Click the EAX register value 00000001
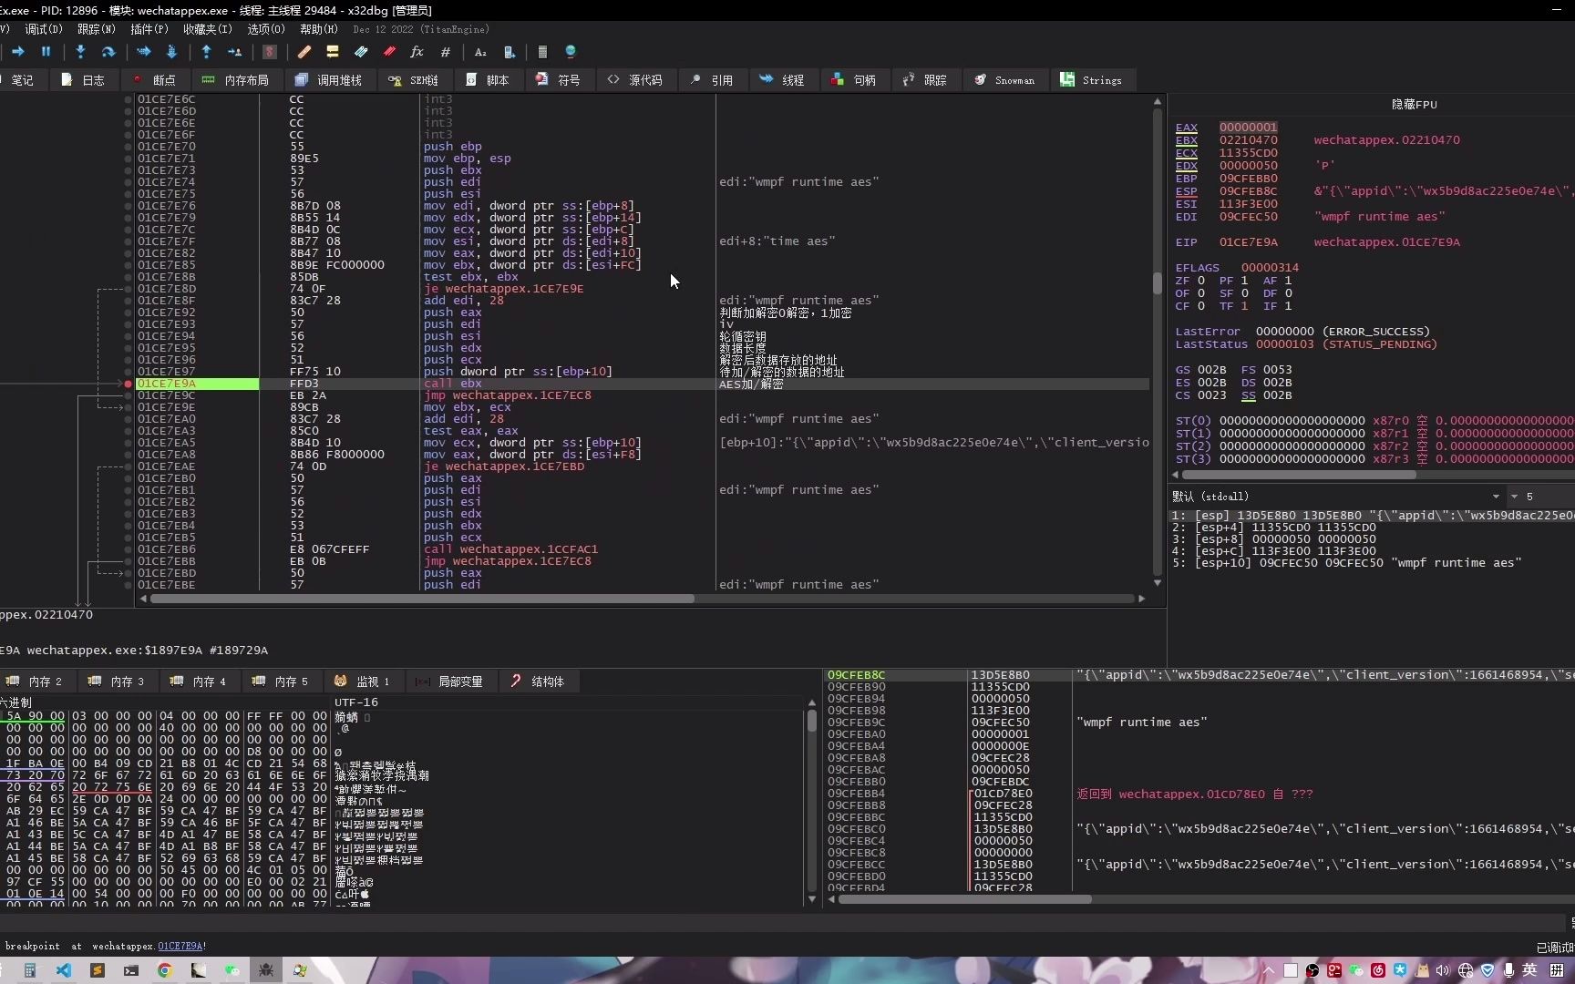The height and width of the screenshot is (984, 1575). click(x=1248, y=128)
